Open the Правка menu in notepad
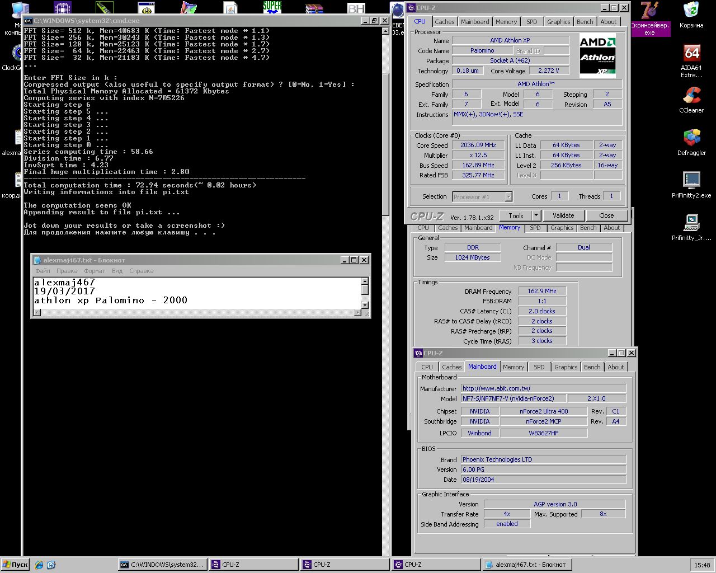The image size is (716, 573). point(67,271)
